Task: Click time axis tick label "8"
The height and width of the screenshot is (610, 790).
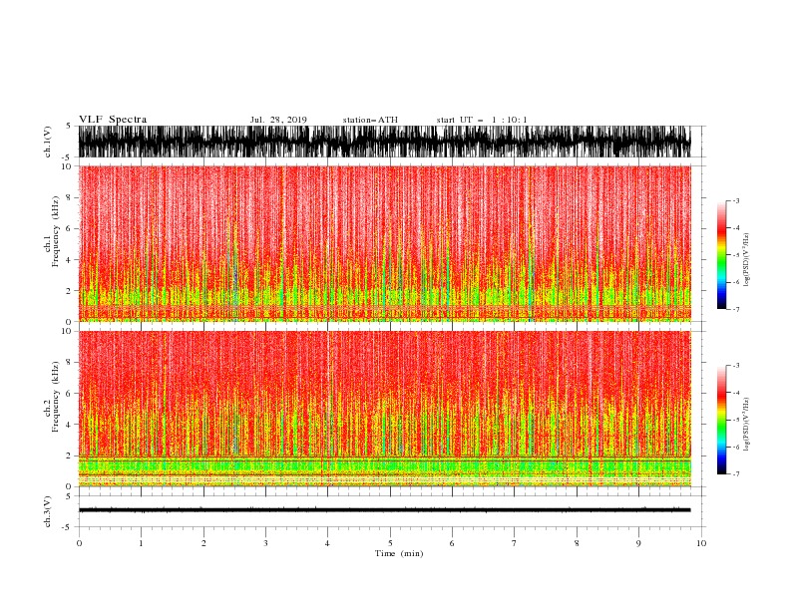Action: (x=577, y=543)
